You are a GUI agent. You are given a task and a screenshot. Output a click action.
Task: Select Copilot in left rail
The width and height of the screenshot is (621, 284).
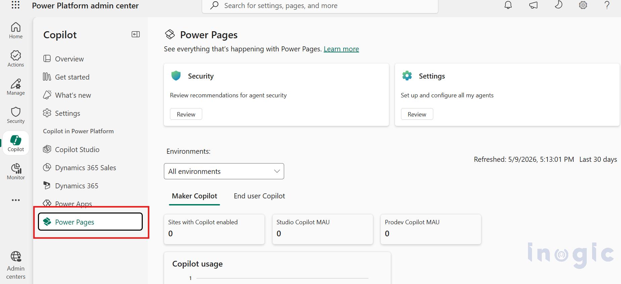click(16, 143)
